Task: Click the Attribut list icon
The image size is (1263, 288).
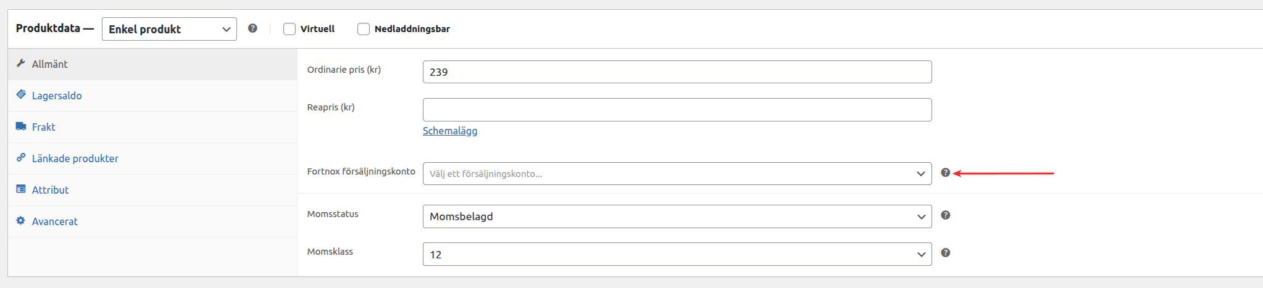Action: 21,189
